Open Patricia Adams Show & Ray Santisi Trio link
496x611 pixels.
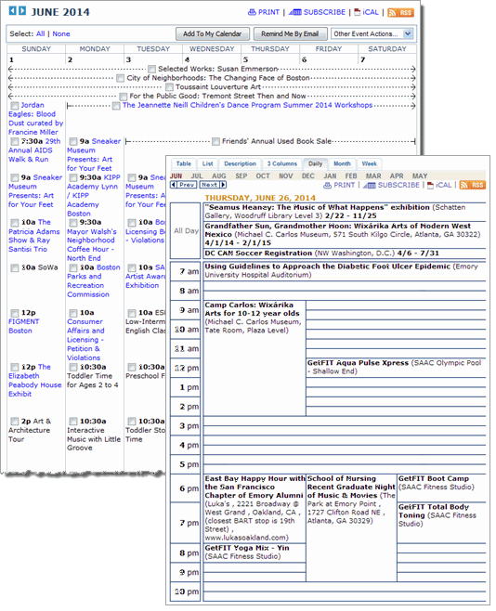pos(34,236)
